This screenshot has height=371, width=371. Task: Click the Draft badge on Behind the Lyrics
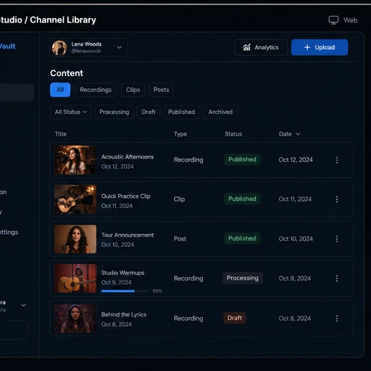[x=235, y=318]
